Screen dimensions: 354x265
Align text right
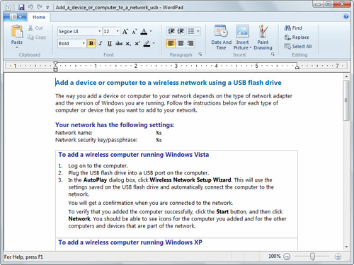(x=190, y=44)
